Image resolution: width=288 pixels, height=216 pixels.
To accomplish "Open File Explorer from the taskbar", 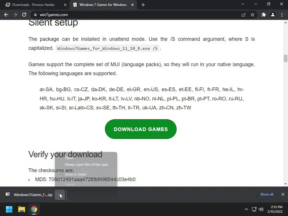I will coord(21,209).
